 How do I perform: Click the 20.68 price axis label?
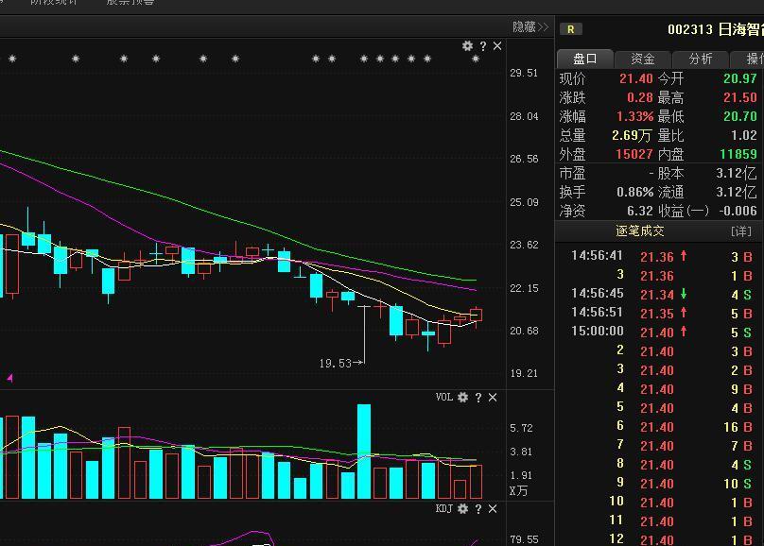click(524, 331)
